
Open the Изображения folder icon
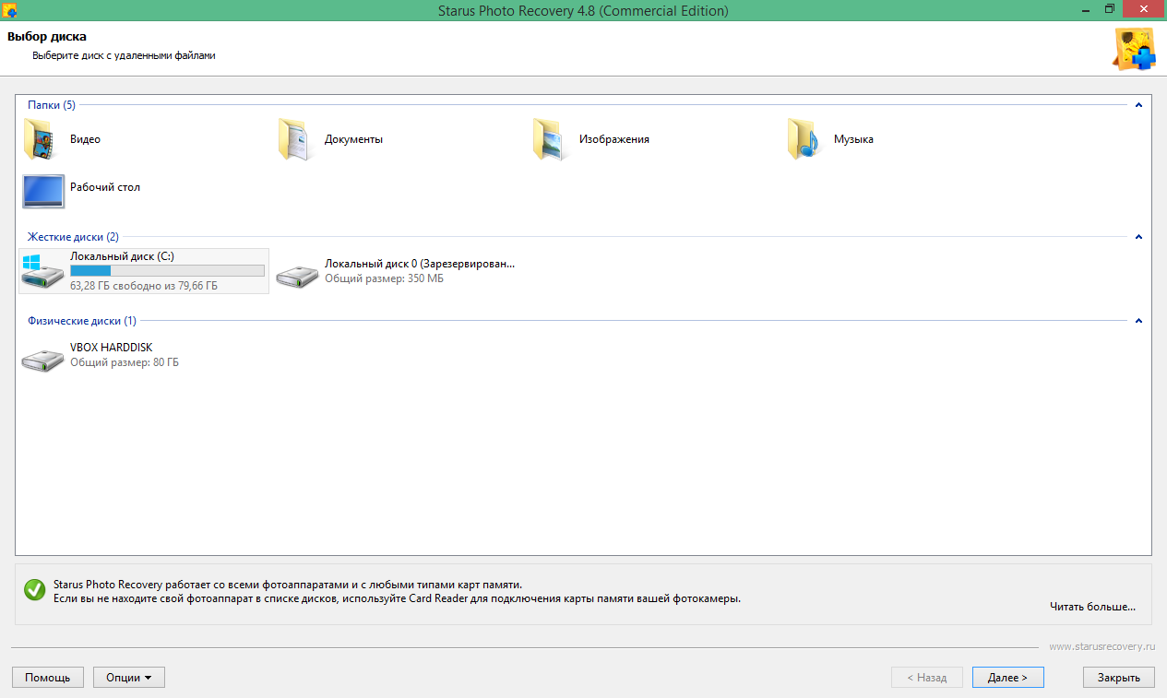click(x=550, y=138)
